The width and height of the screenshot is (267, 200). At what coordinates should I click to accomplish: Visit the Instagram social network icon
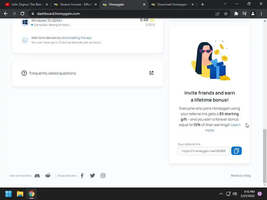click(x=103, y=176)
